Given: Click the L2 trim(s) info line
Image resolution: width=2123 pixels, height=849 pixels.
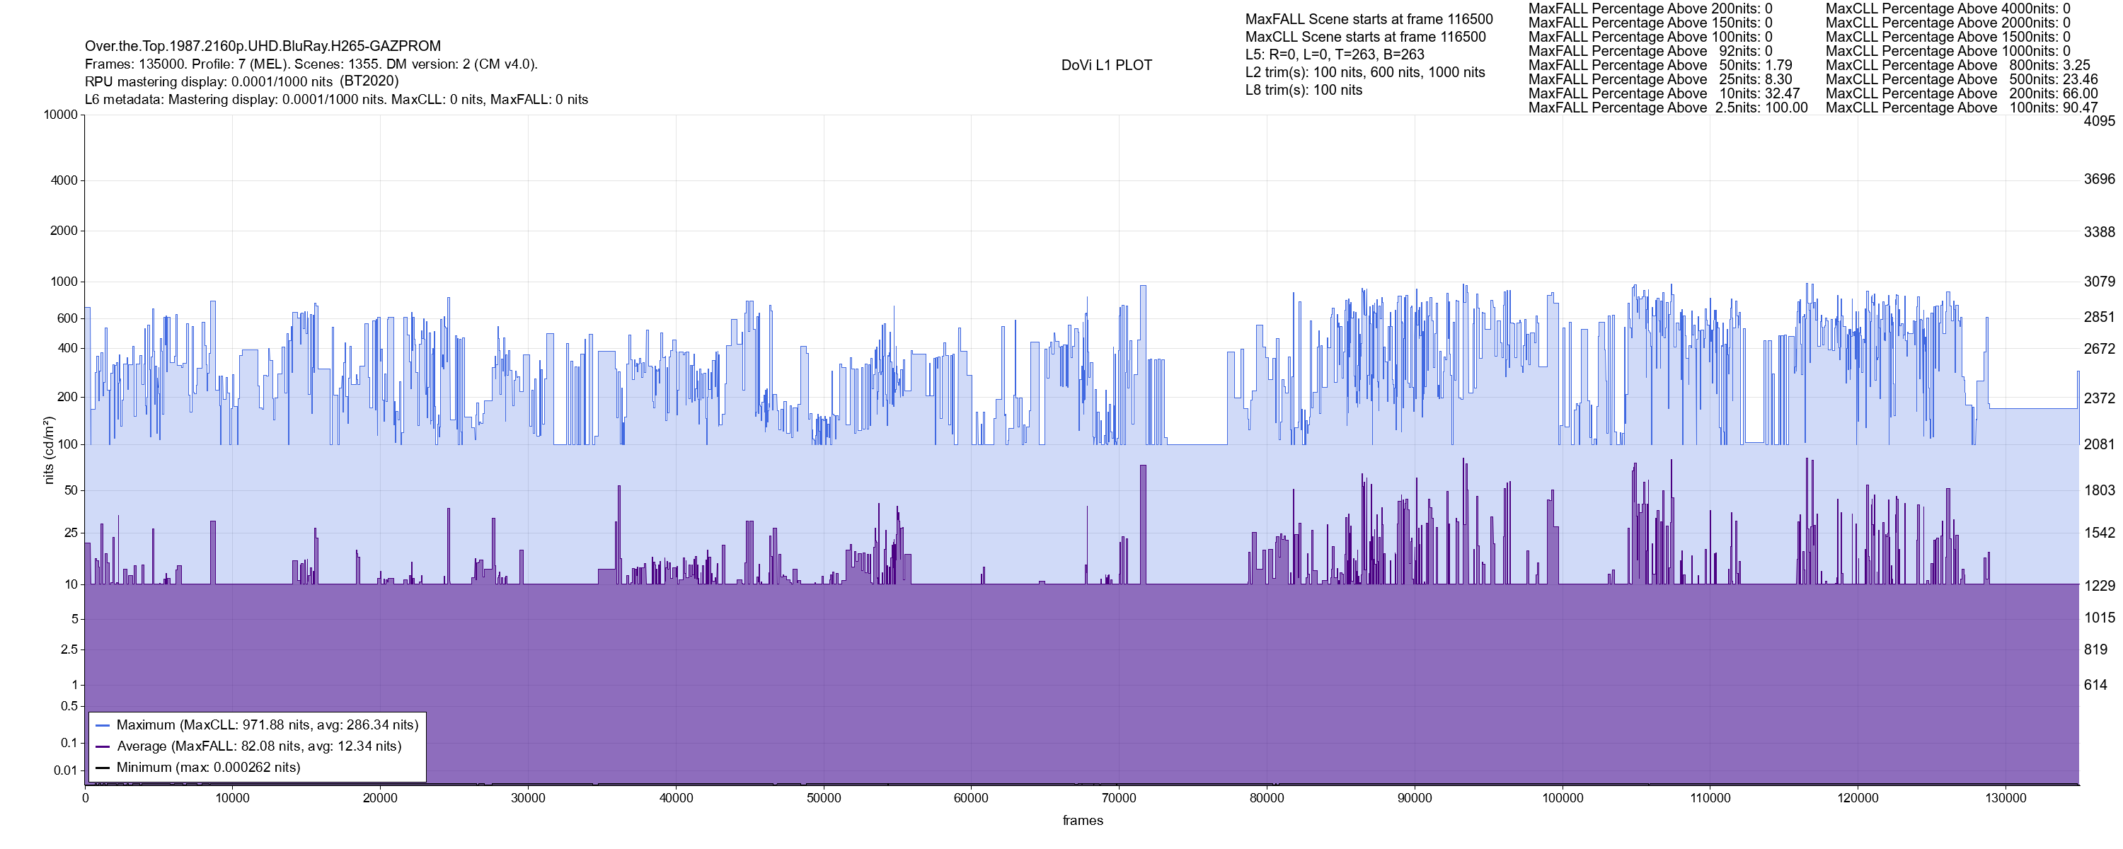Looking at the screenshot, I should [1364, 73].
